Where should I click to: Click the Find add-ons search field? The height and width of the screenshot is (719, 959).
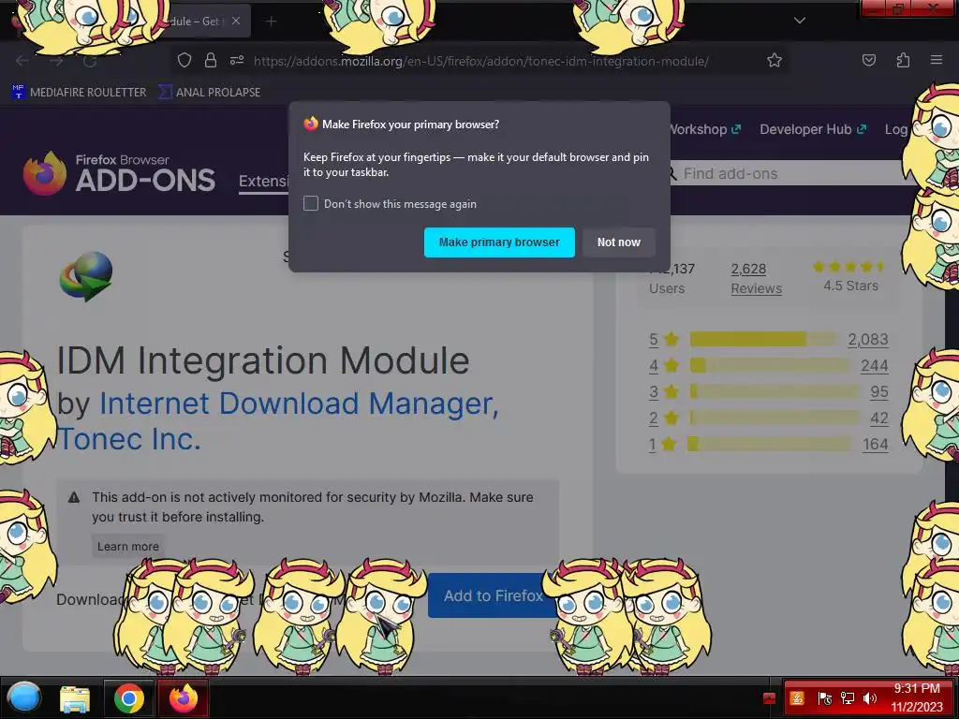[789, 173]
